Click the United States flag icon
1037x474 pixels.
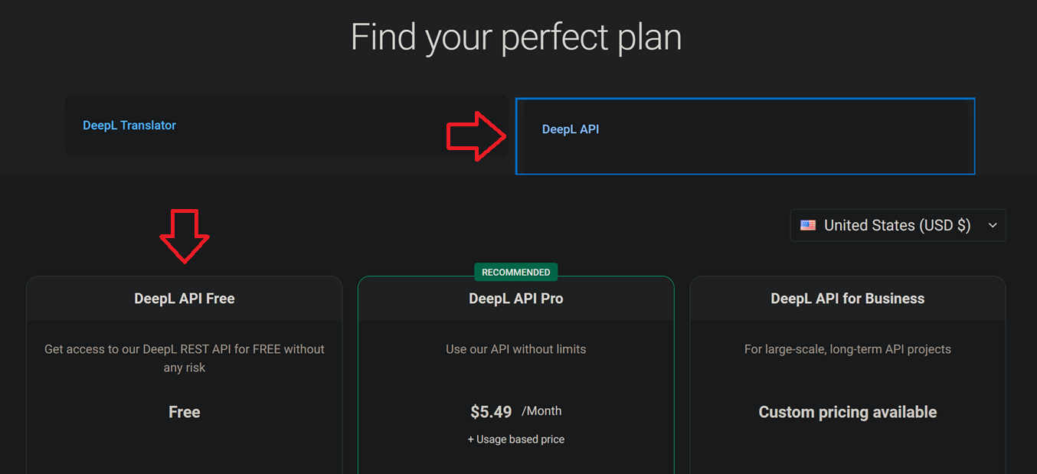pyautogui.click(x=808, y=225)
